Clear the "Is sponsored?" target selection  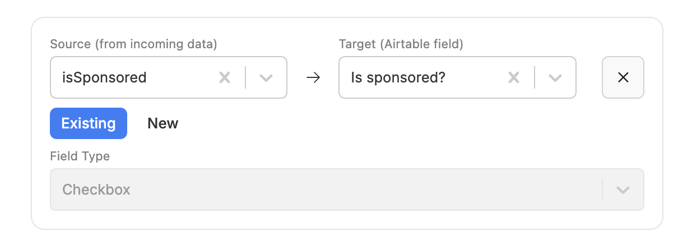tap(514, 78)
